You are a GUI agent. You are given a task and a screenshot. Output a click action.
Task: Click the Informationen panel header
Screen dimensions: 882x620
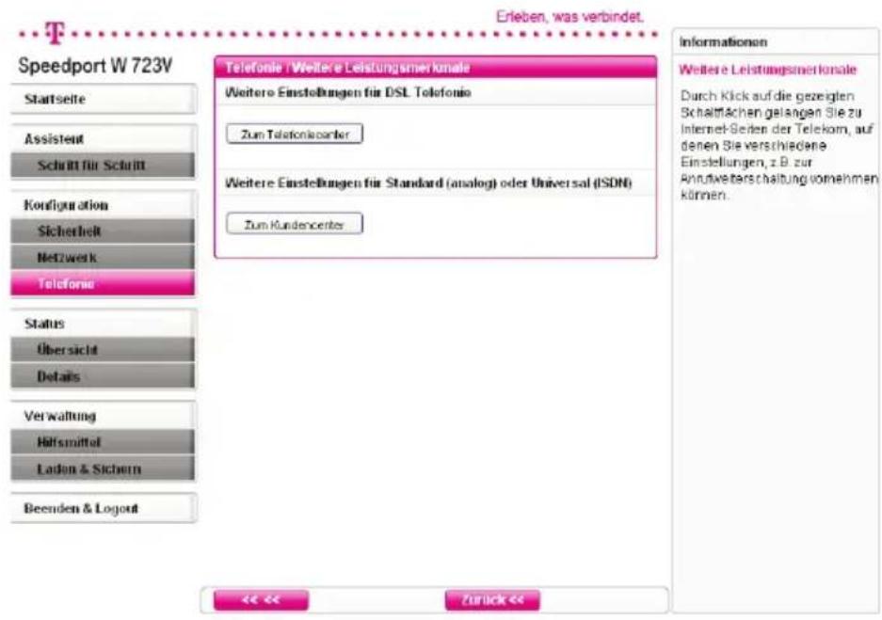pos(723,42)
